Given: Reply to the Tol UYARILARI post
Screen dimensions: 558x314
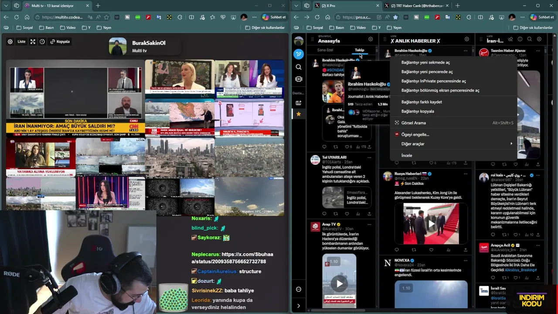Looking at the screenshot, I should pos(324,214).
